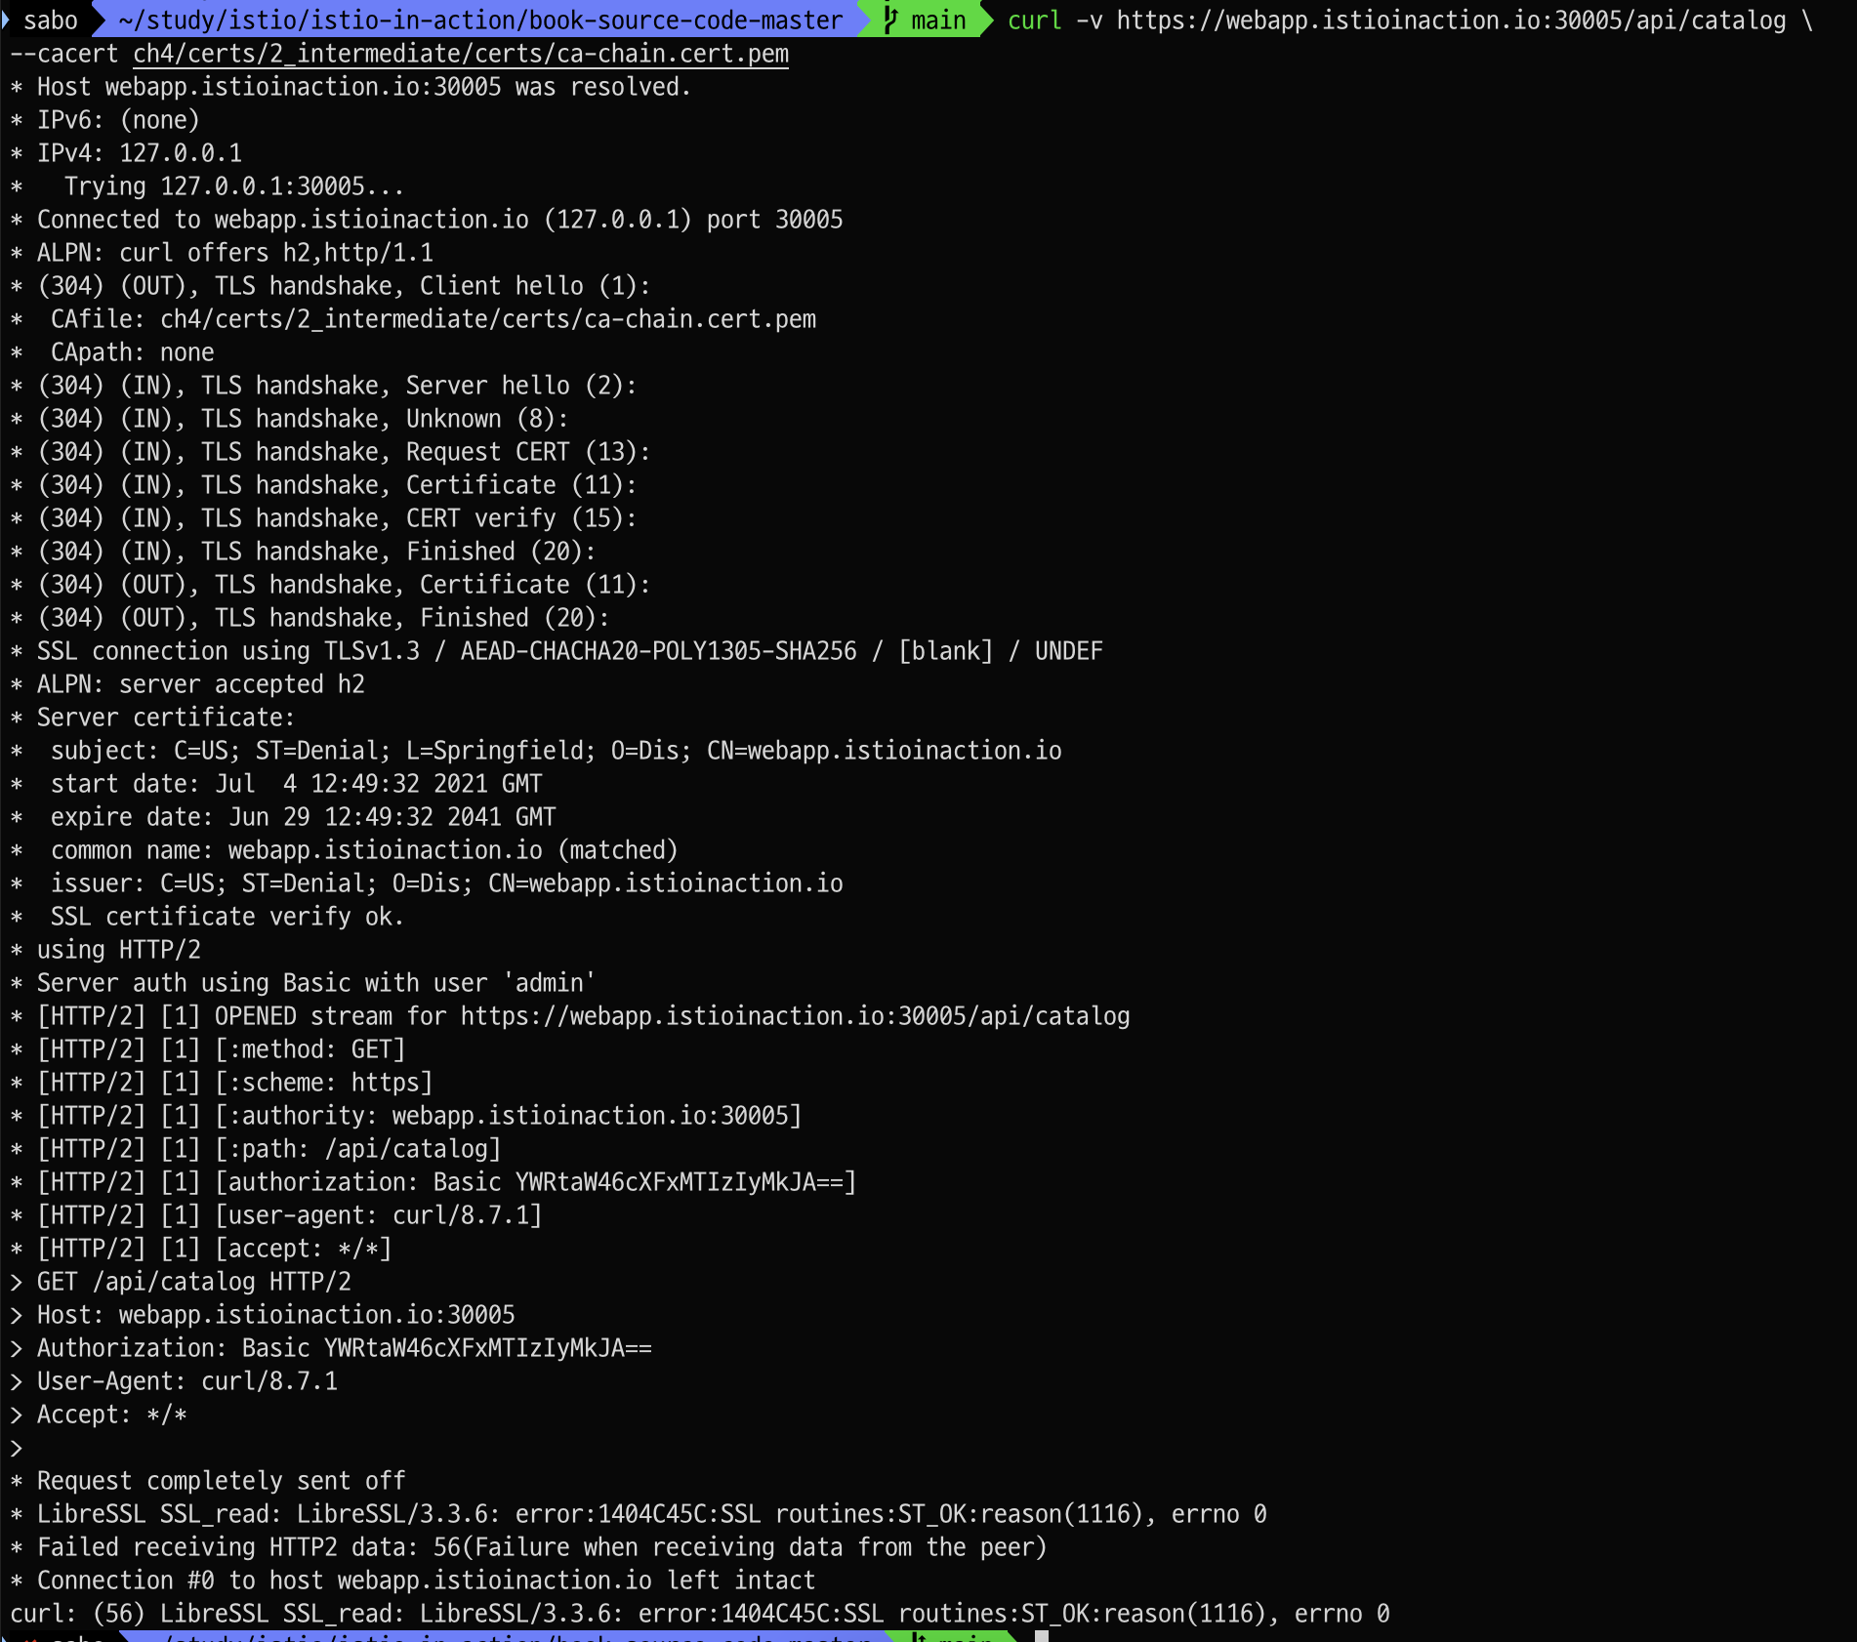Image resolution: width=1857 pixels, height=1642 pixels.
Task: Click the 'Request completely sent off' line
Action: coord(208,1481)
